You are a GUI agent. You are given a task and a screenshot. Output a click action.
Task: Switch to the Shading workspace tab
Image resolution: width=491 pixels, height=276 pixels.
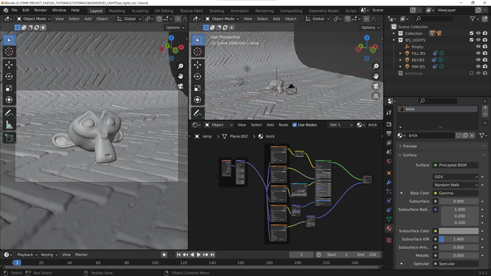tap(216, 11)
